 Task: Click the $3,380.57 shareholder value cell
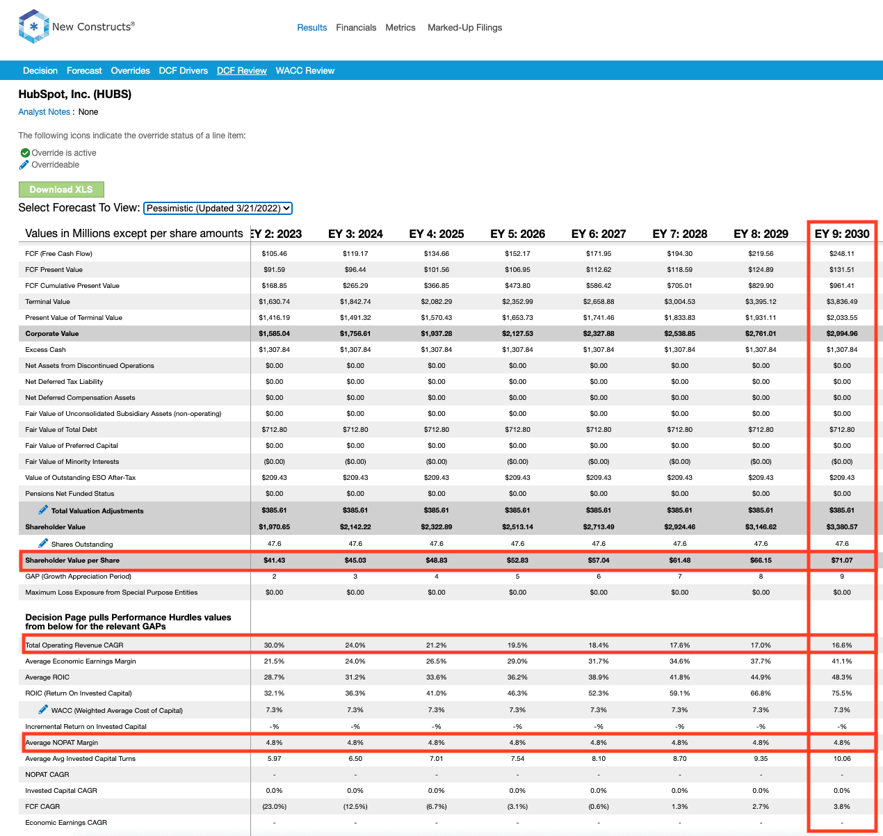coord(842,527)
